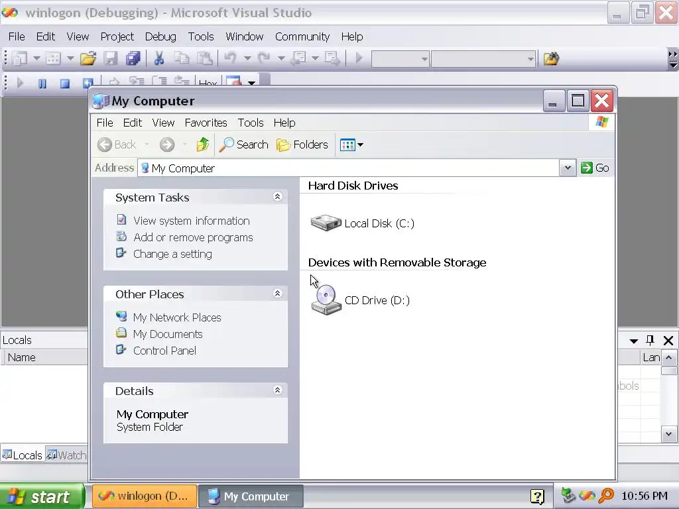
Task: Open the debug windows dropdown arrow
Action: click(251, 82)
